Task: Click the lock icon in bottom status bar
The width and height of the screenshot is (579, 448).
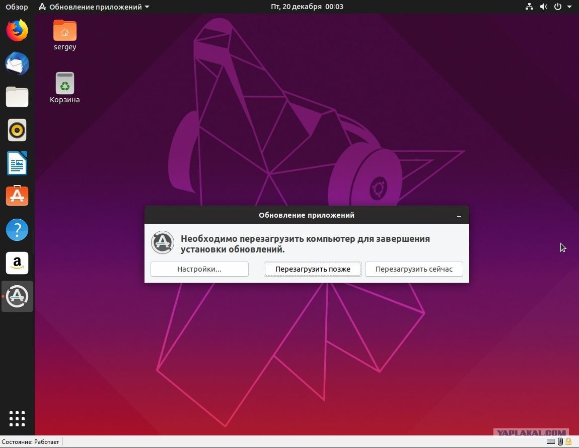Action: 568,441
